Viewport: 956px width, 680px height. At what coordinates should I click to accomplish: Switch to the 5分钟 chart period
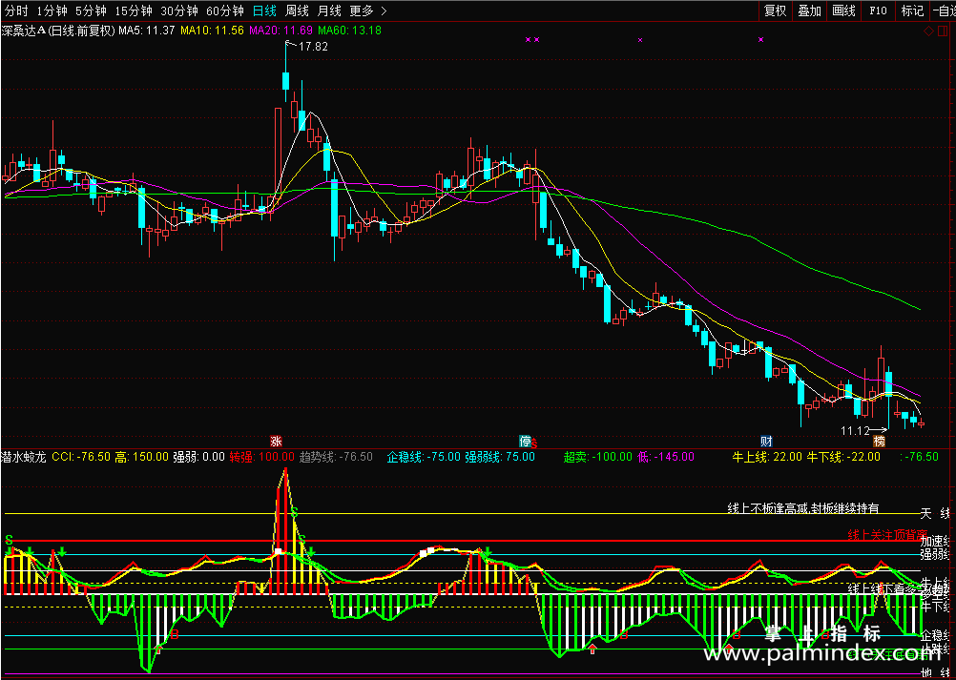[91, 10]
